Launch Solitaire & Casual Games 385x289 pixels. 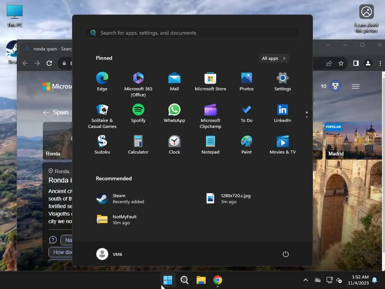point(102,116)
